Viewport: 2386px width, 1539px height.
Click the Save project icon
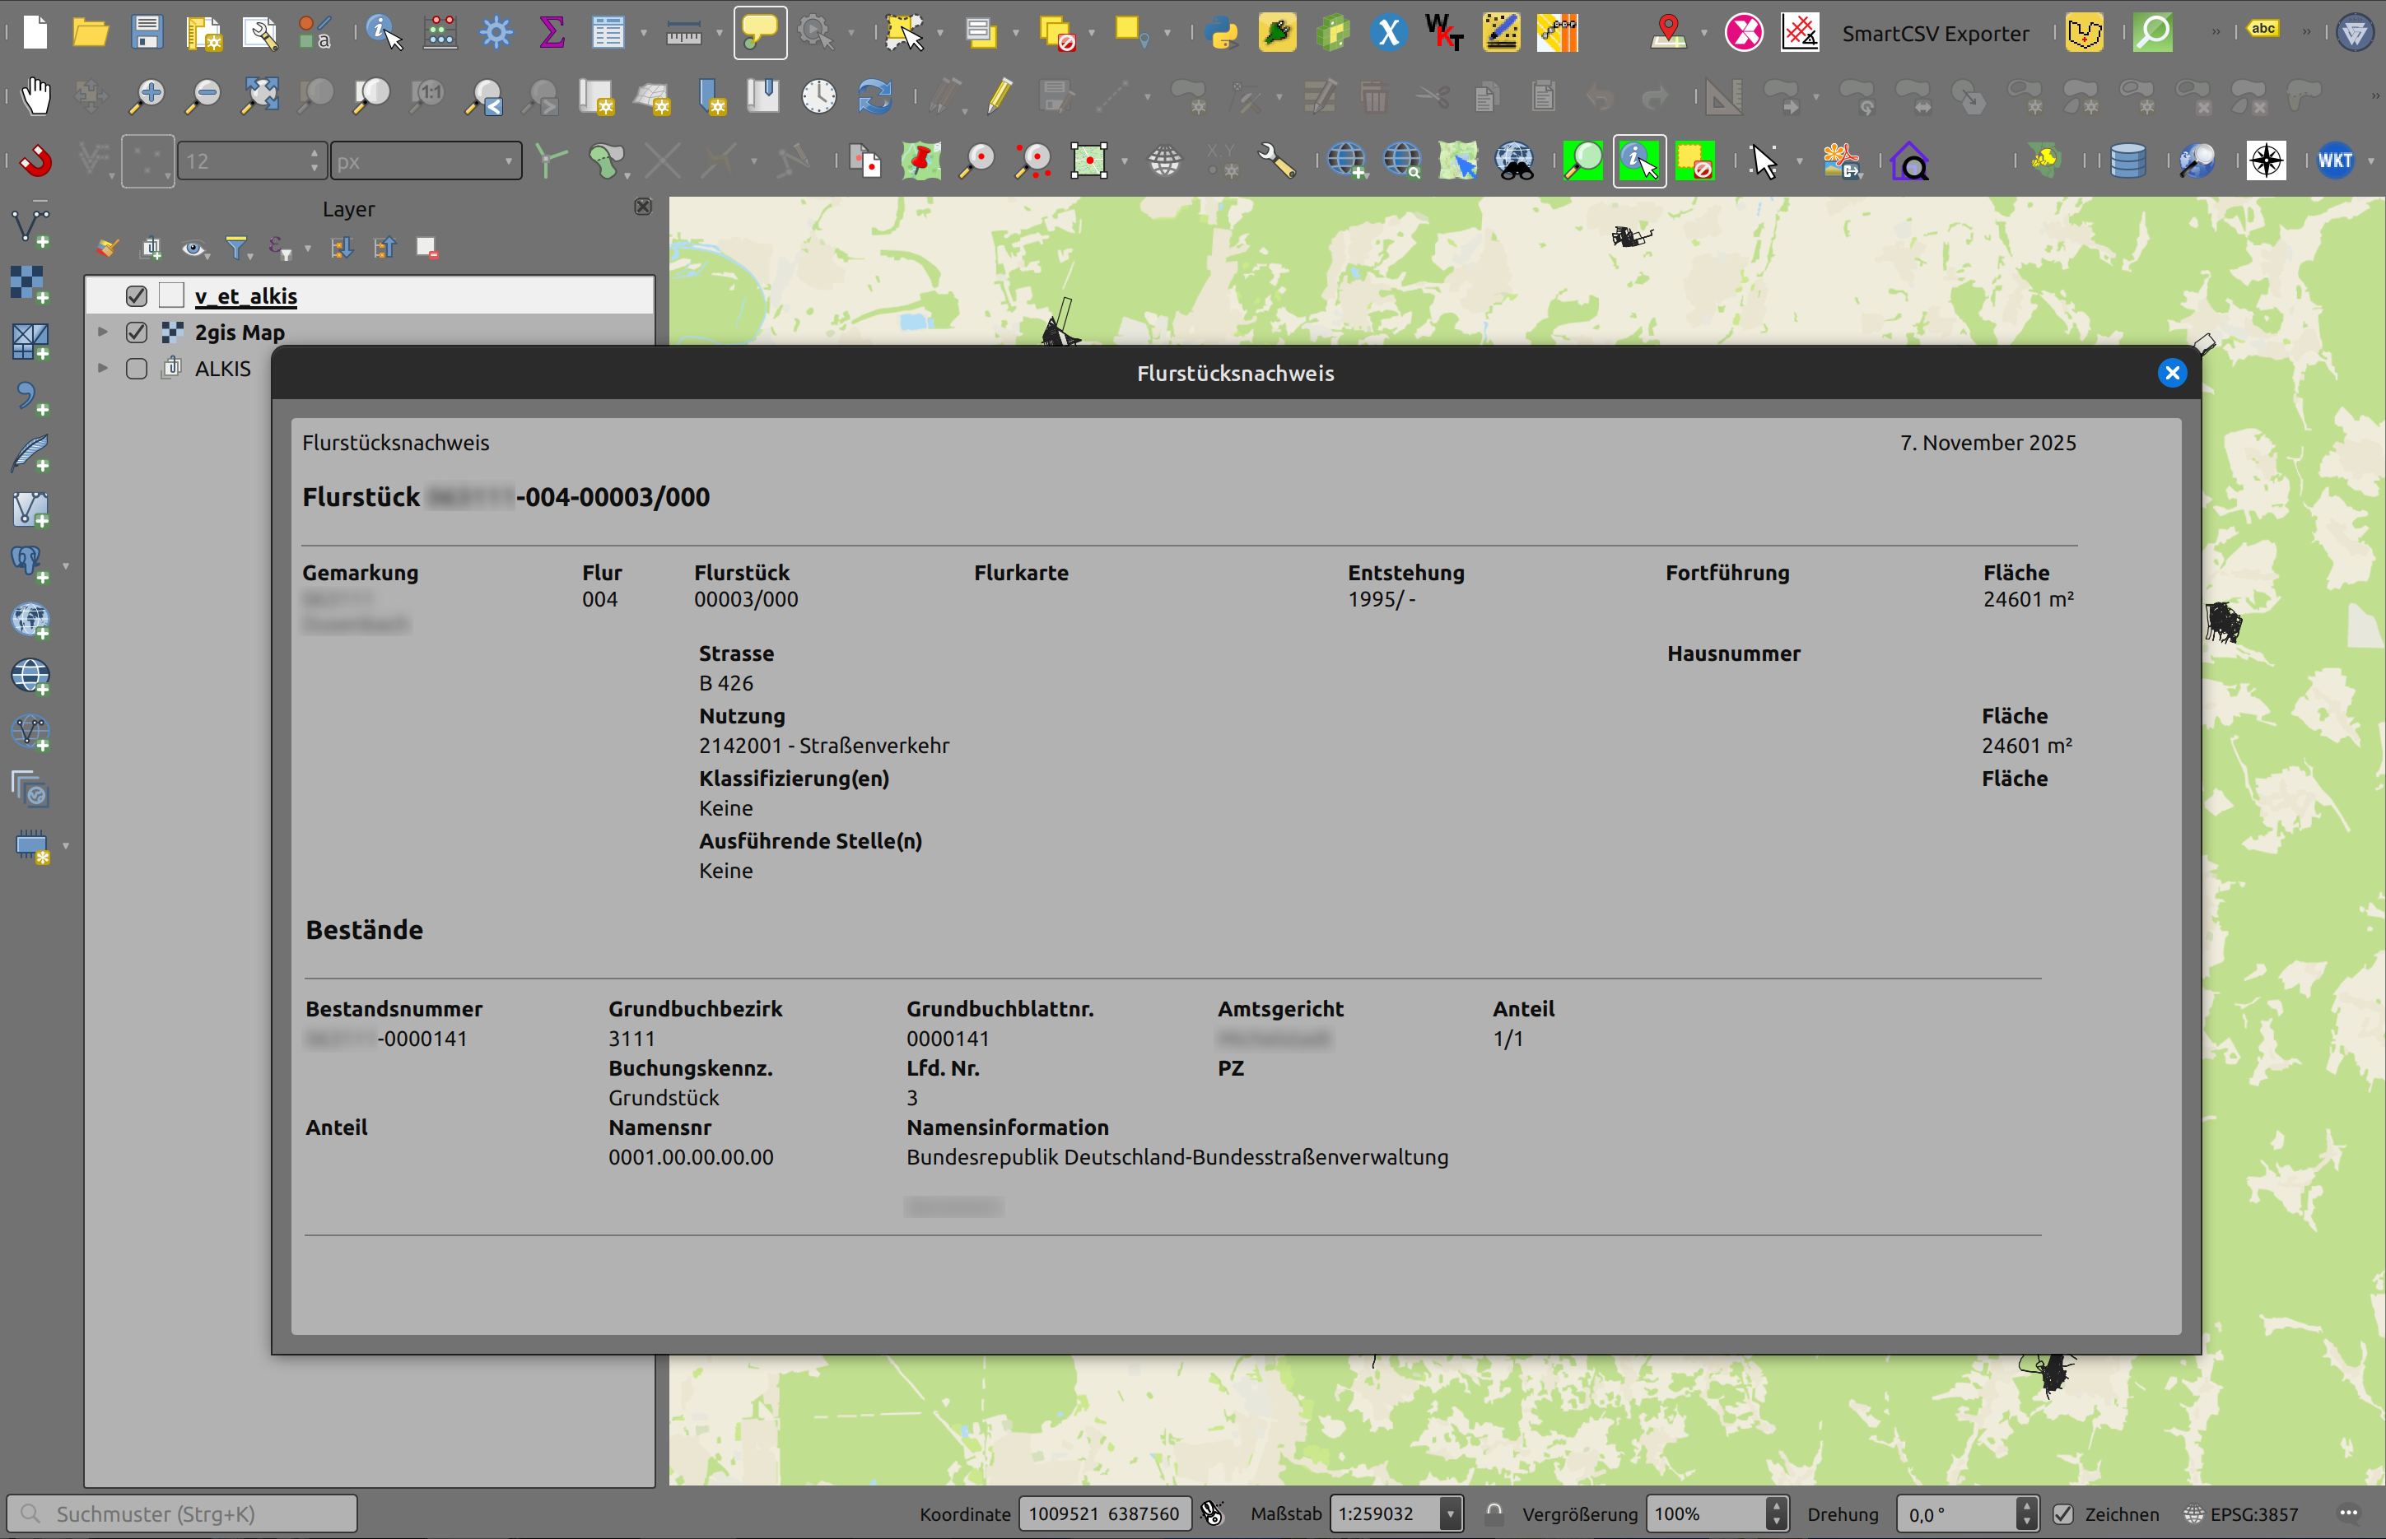coord(147,32)
